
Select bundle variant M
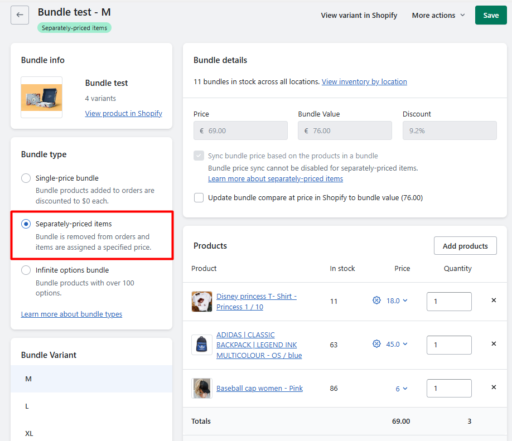point(91,379)
